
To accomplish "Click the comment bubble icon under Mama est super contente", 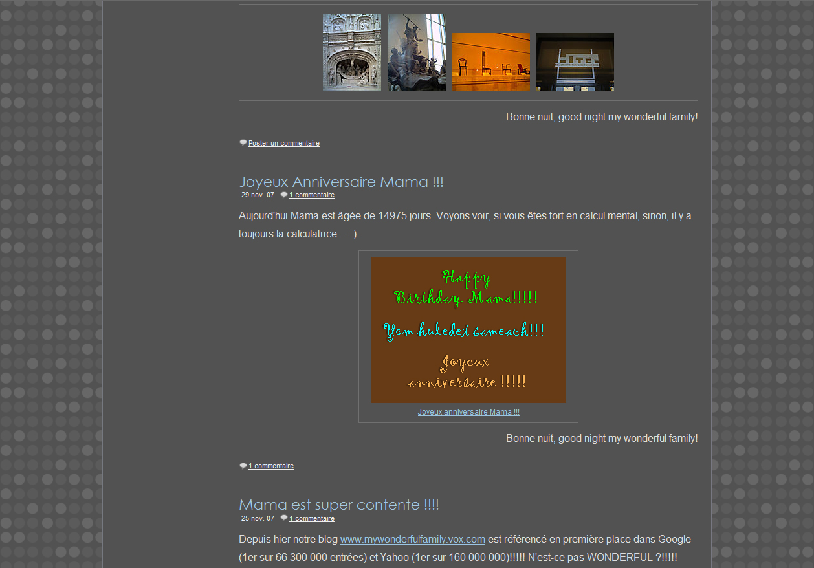I will (x=283, y=518).
